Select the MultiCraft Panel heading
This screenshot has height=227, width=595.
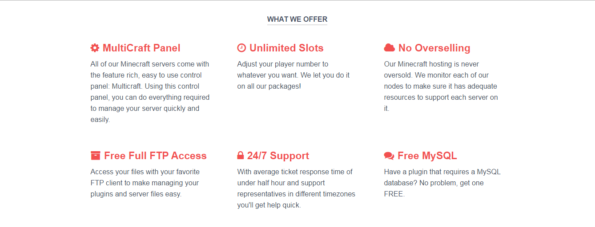click(x=141, y=48)
